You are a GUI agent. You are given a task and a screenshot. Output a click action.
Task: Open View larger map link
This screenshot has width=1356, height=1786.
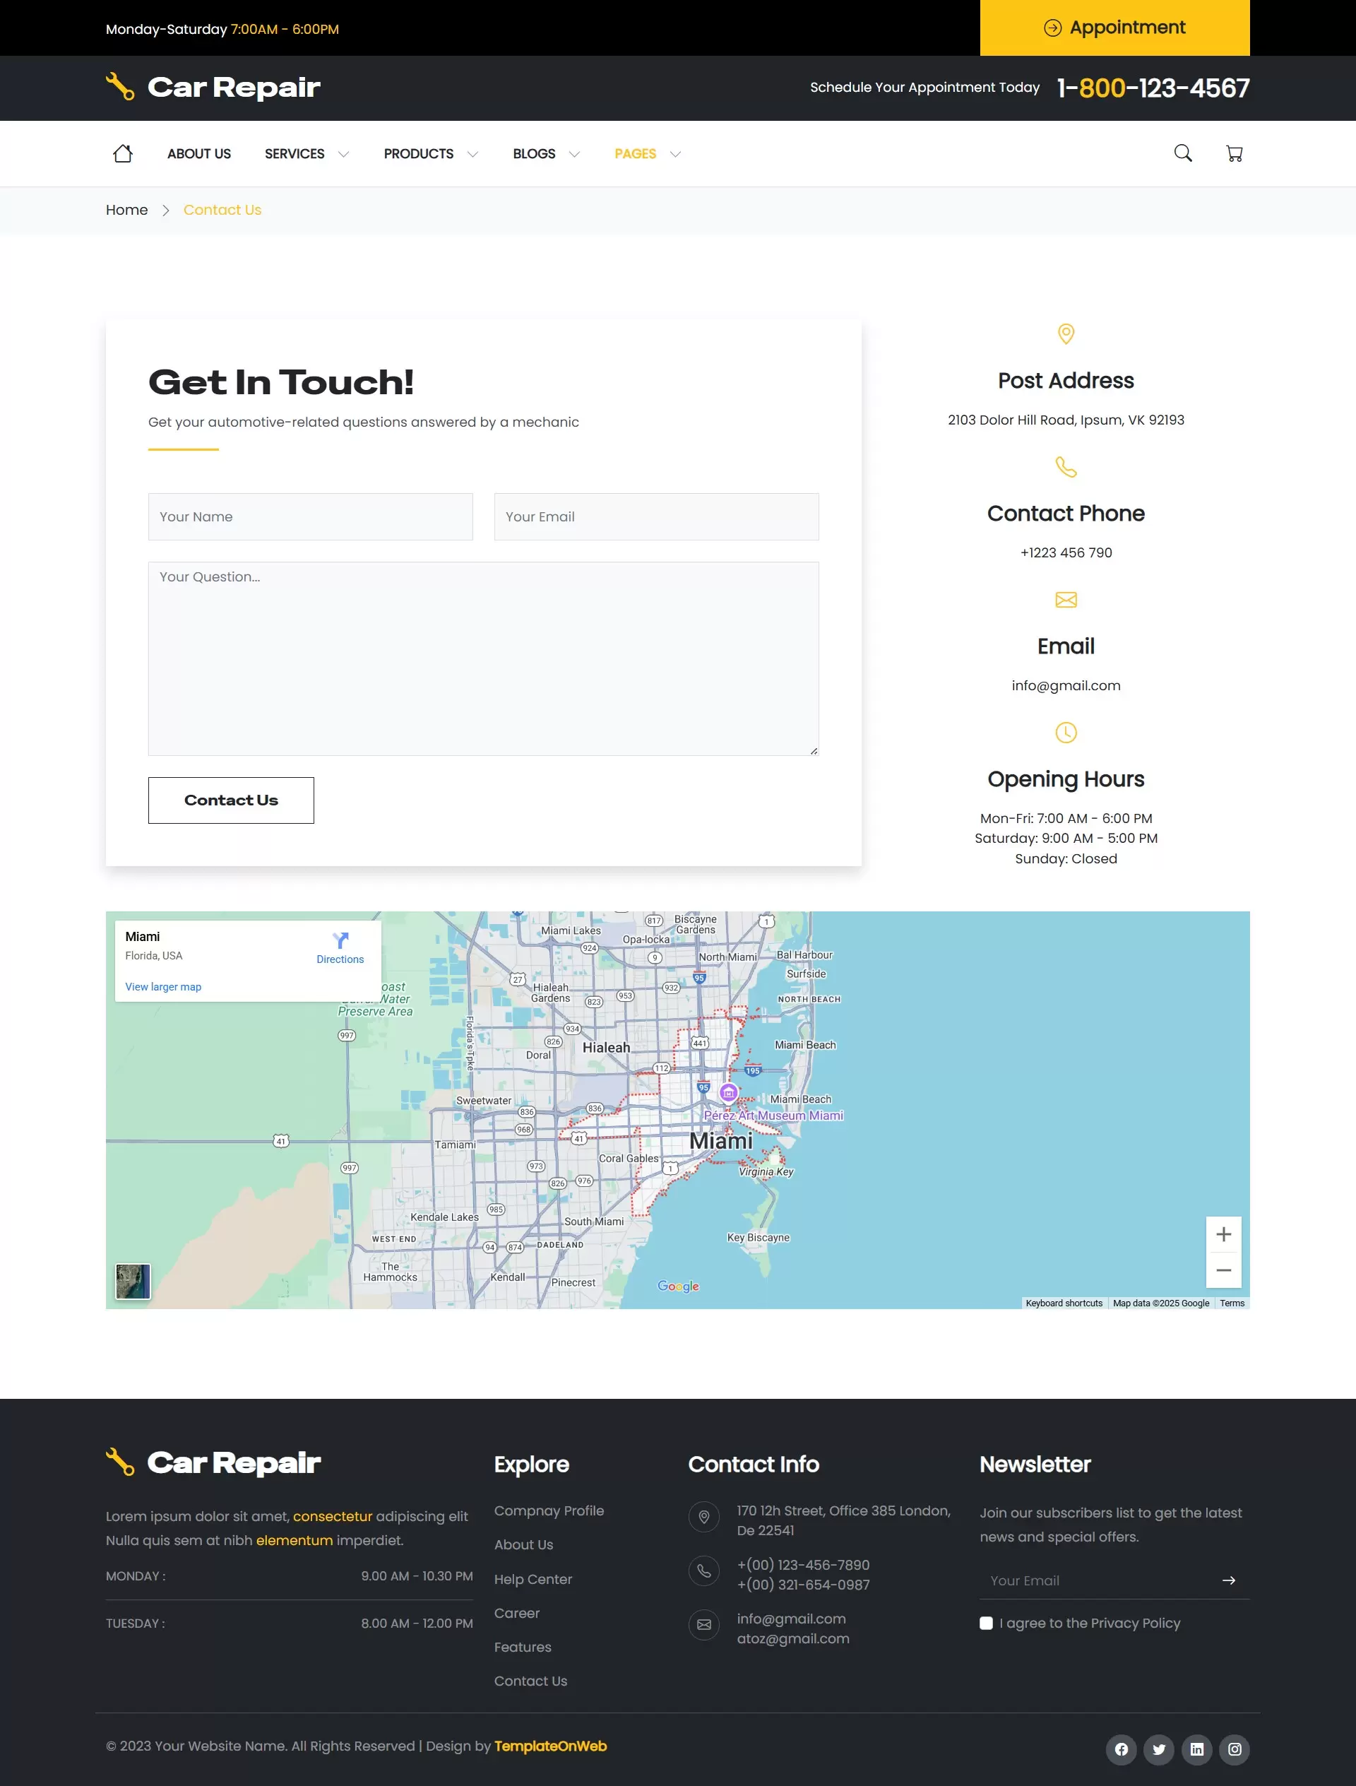[x=163, y=986]
